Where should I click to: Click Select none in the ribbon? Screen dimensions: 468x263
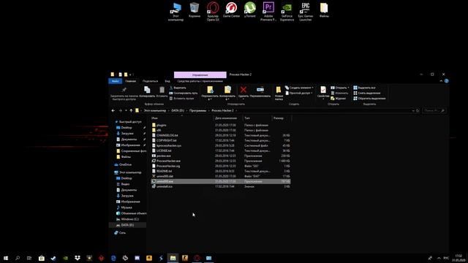[x=367, y=93]
